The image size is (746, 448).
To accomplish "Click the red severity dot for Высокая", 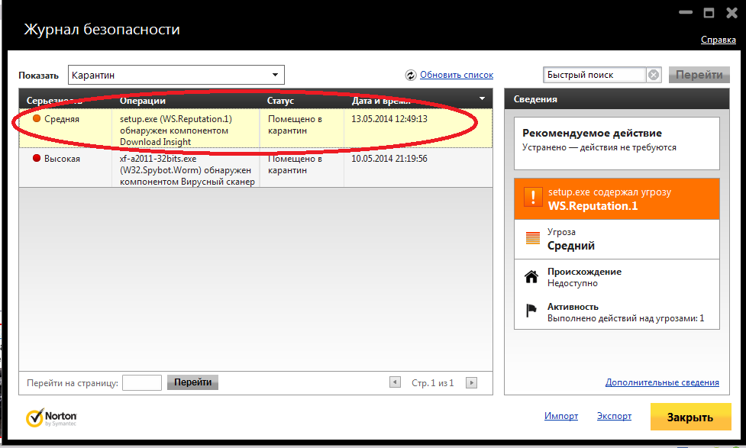I will coord(36,158).
